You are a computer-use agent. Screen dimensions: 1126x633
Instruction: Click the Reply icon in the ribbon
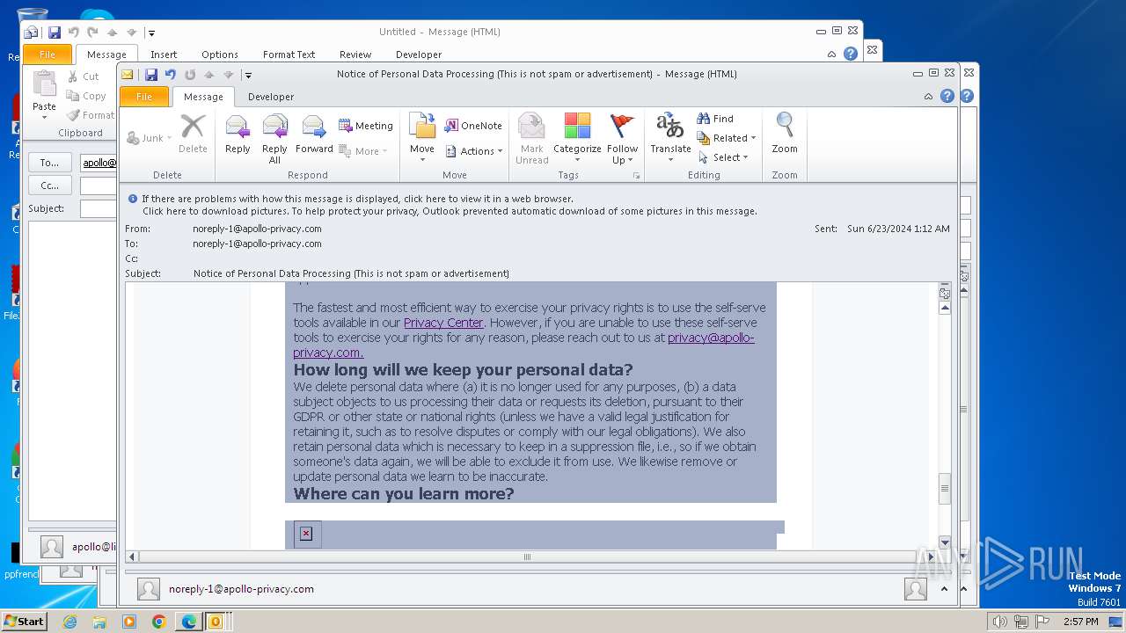click(x=238, y=136)
